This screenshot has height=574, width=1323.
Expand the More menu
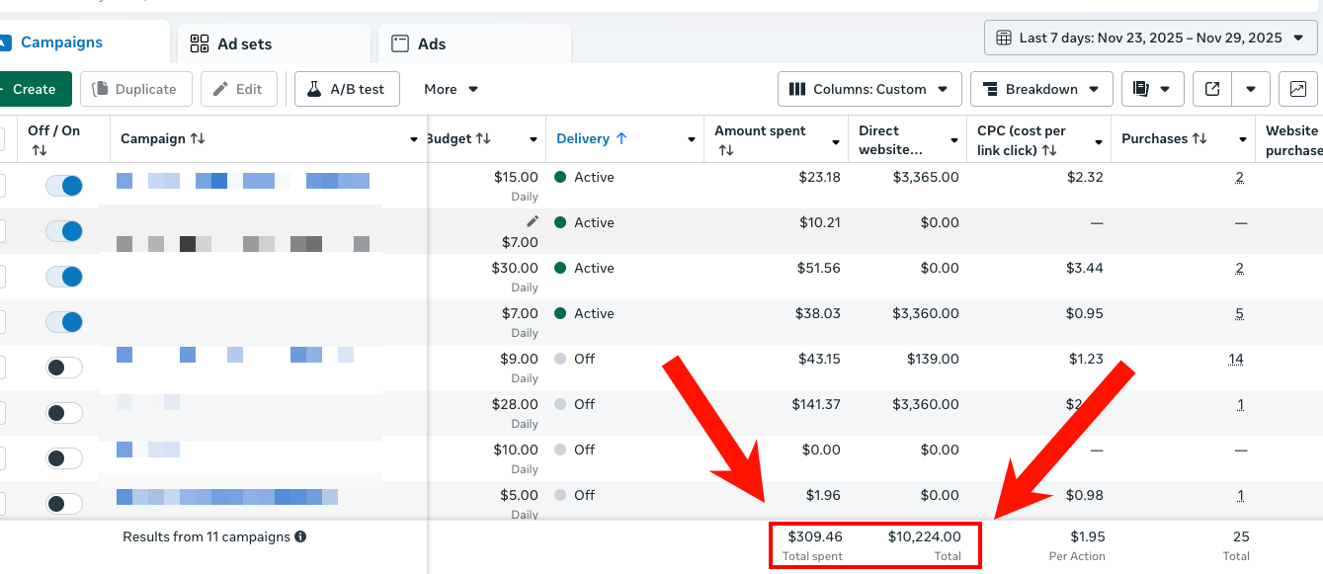(x=451, y=89)
